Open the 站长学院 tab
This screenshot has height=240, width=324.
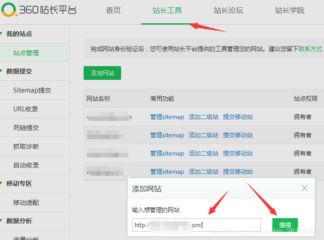(289, 10)
